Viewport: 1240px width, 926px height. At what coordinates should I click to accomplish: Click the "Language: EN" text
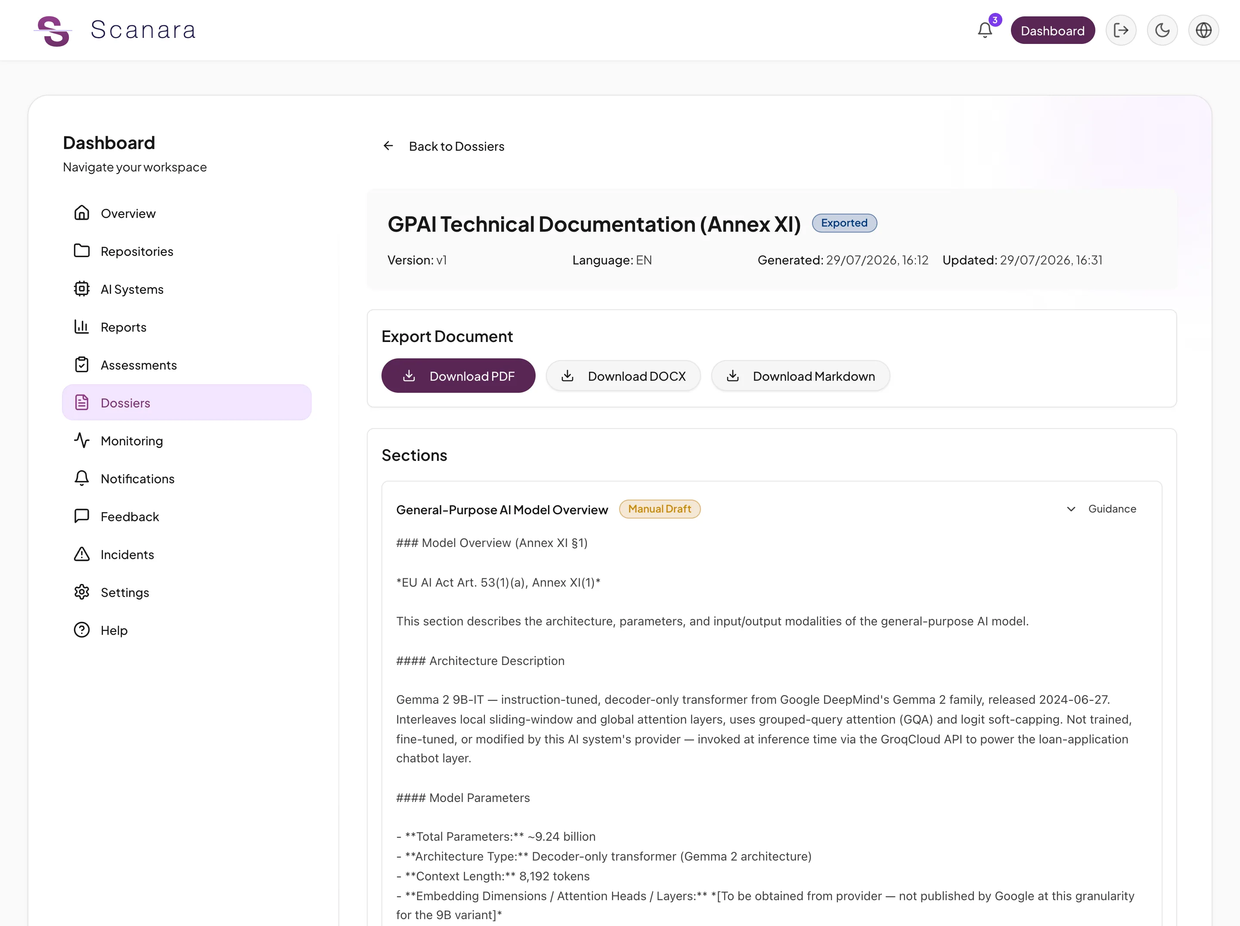click(612, 260)
